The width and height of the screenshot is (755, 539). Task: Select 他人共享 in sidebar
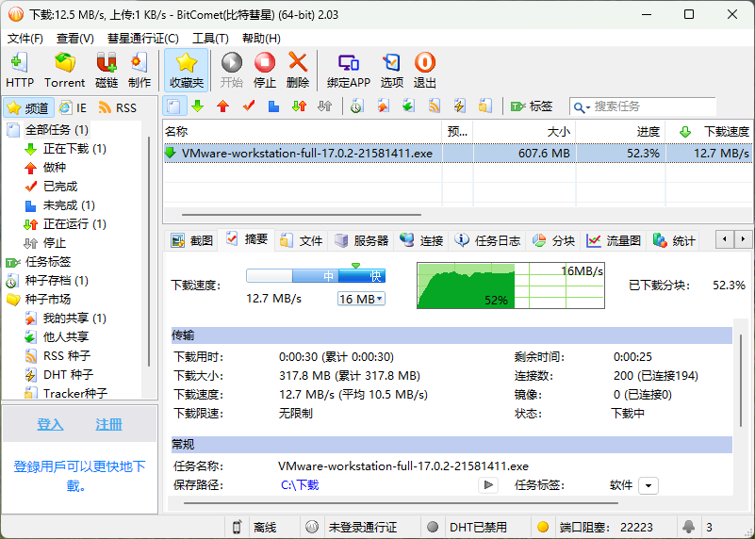click(65, 337)
